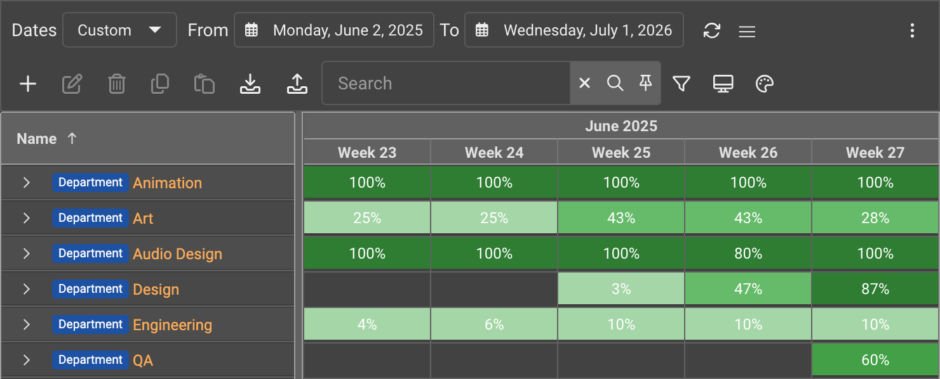Open the Dates Custom dropdown
This screenshot has width=940, height=379.
coord(119,30)
